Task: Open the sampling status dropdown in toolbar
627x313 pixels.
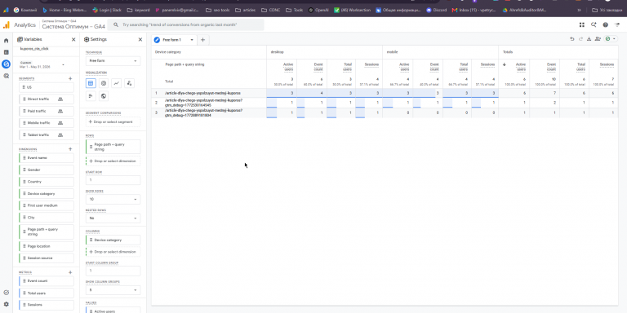Action: tap(611, 39)
